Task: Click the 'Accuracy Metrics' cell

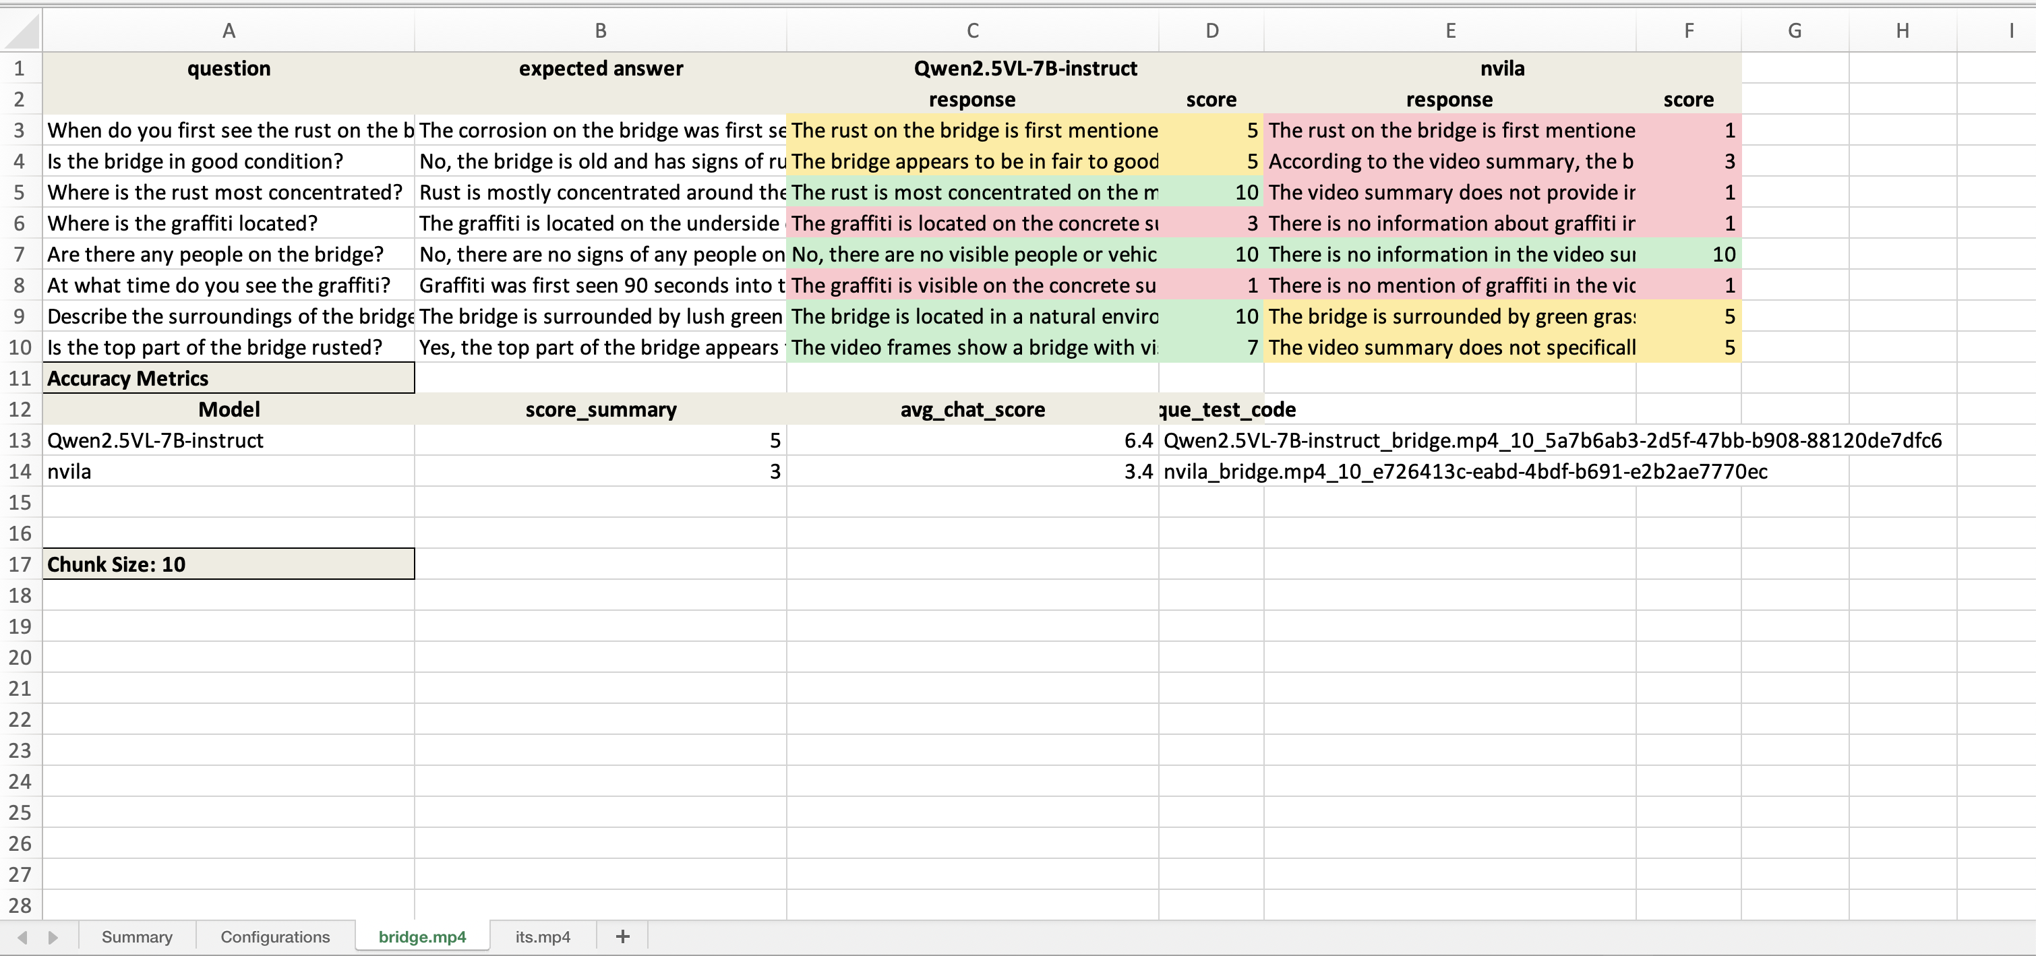Action: (229, 378)
